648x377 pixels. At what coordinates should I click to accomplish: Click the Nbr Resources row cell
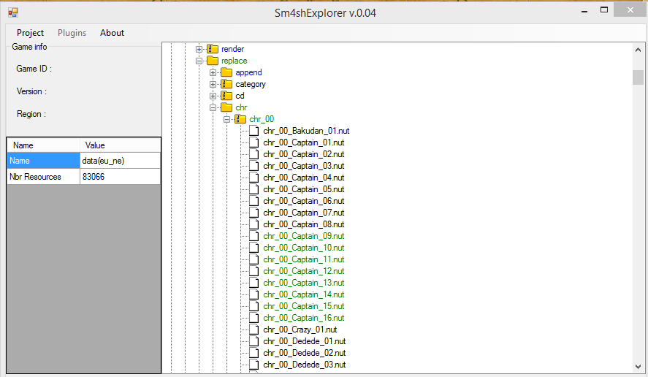(x=43, y=177)
